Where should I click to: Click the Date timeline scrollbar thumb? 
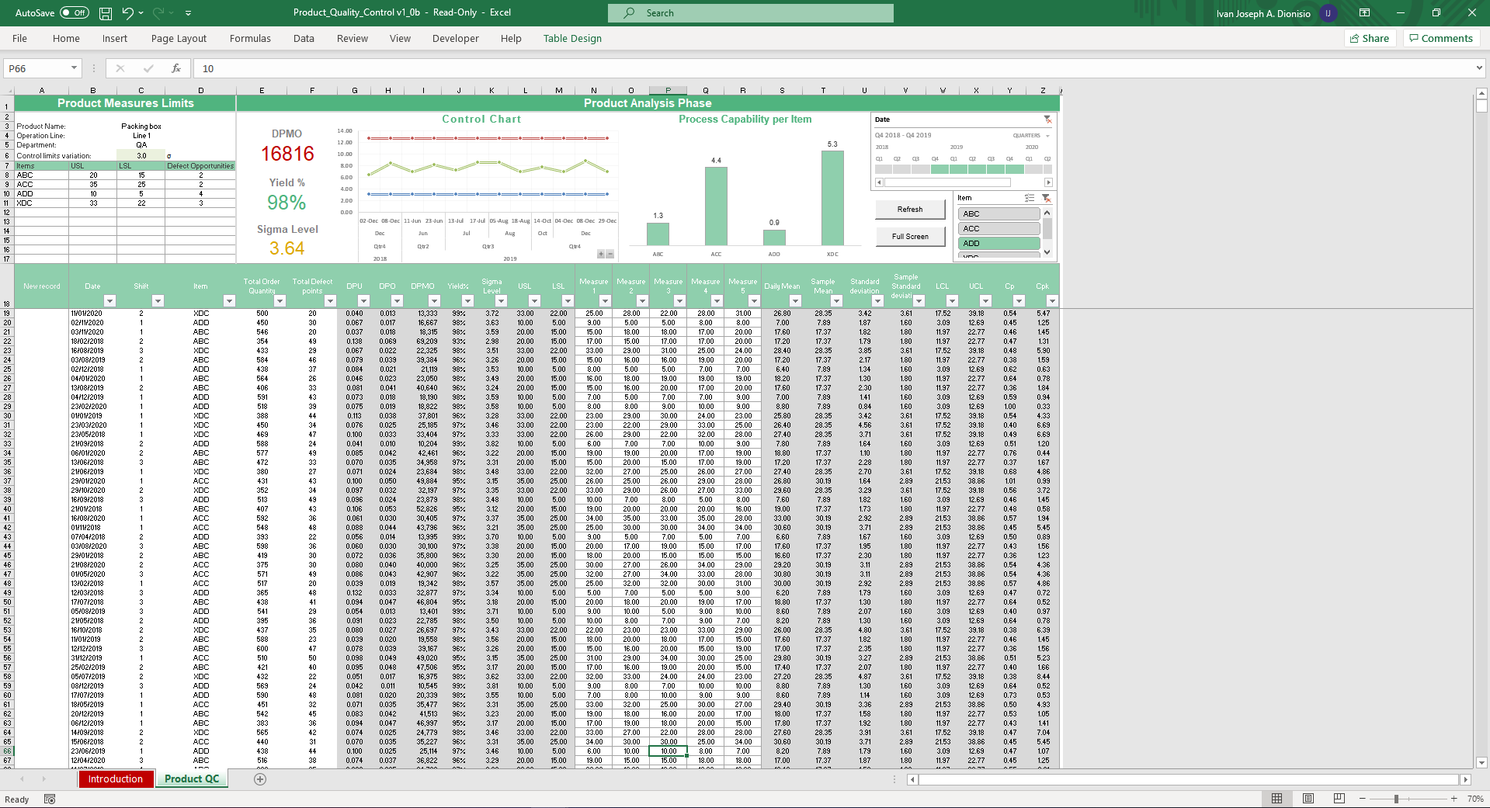coord(947,183)
